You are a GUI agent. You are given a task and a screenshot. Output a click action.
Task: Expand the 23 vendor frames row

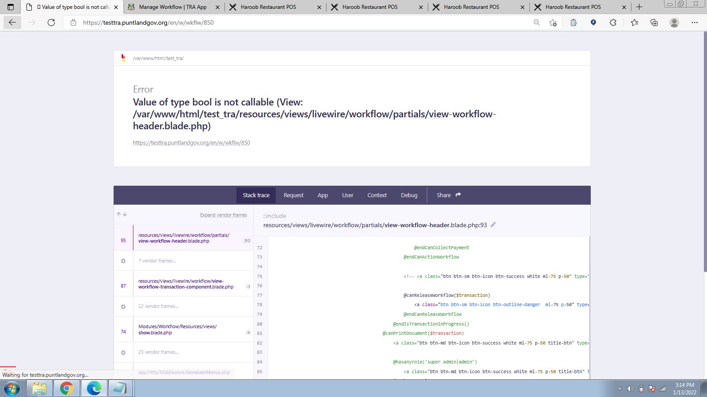point(183,352)
